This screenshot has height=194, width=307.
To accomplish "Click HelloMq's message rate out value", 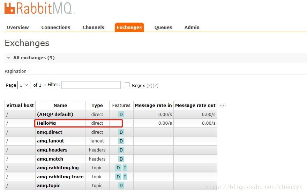I will pos(209,123).
